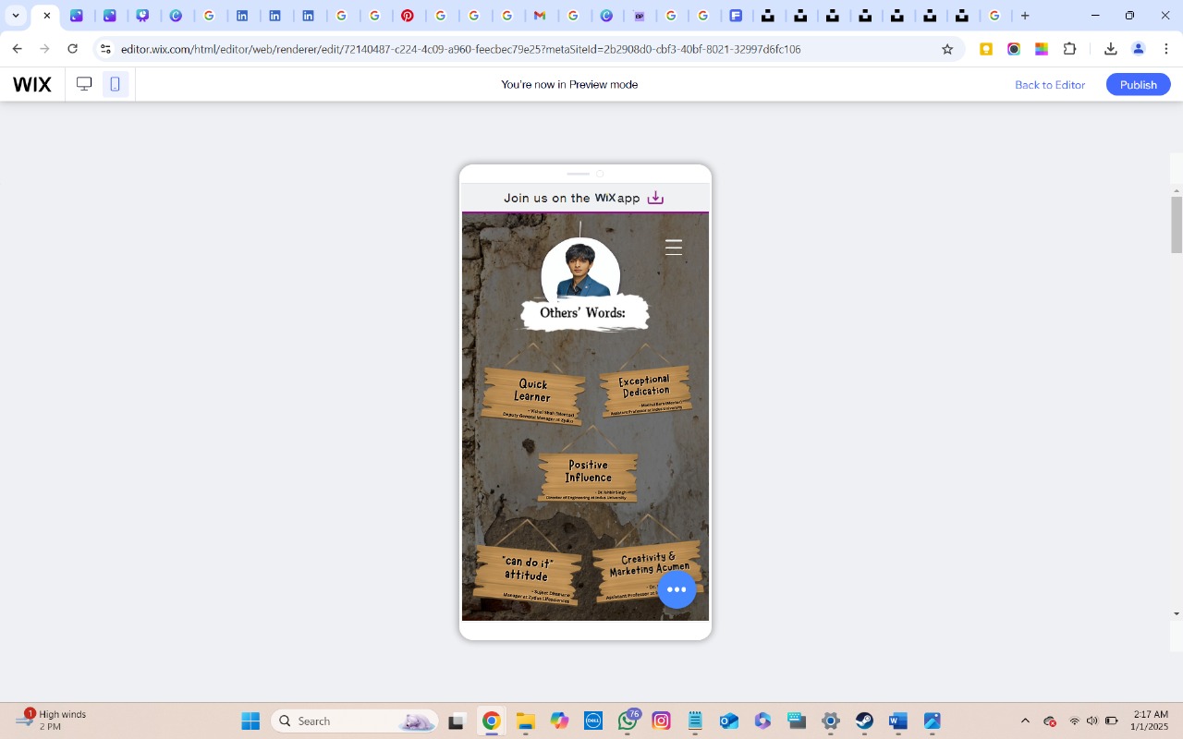Switch to the Gmail tab
Screen dimensions: 1183x739
540,16
